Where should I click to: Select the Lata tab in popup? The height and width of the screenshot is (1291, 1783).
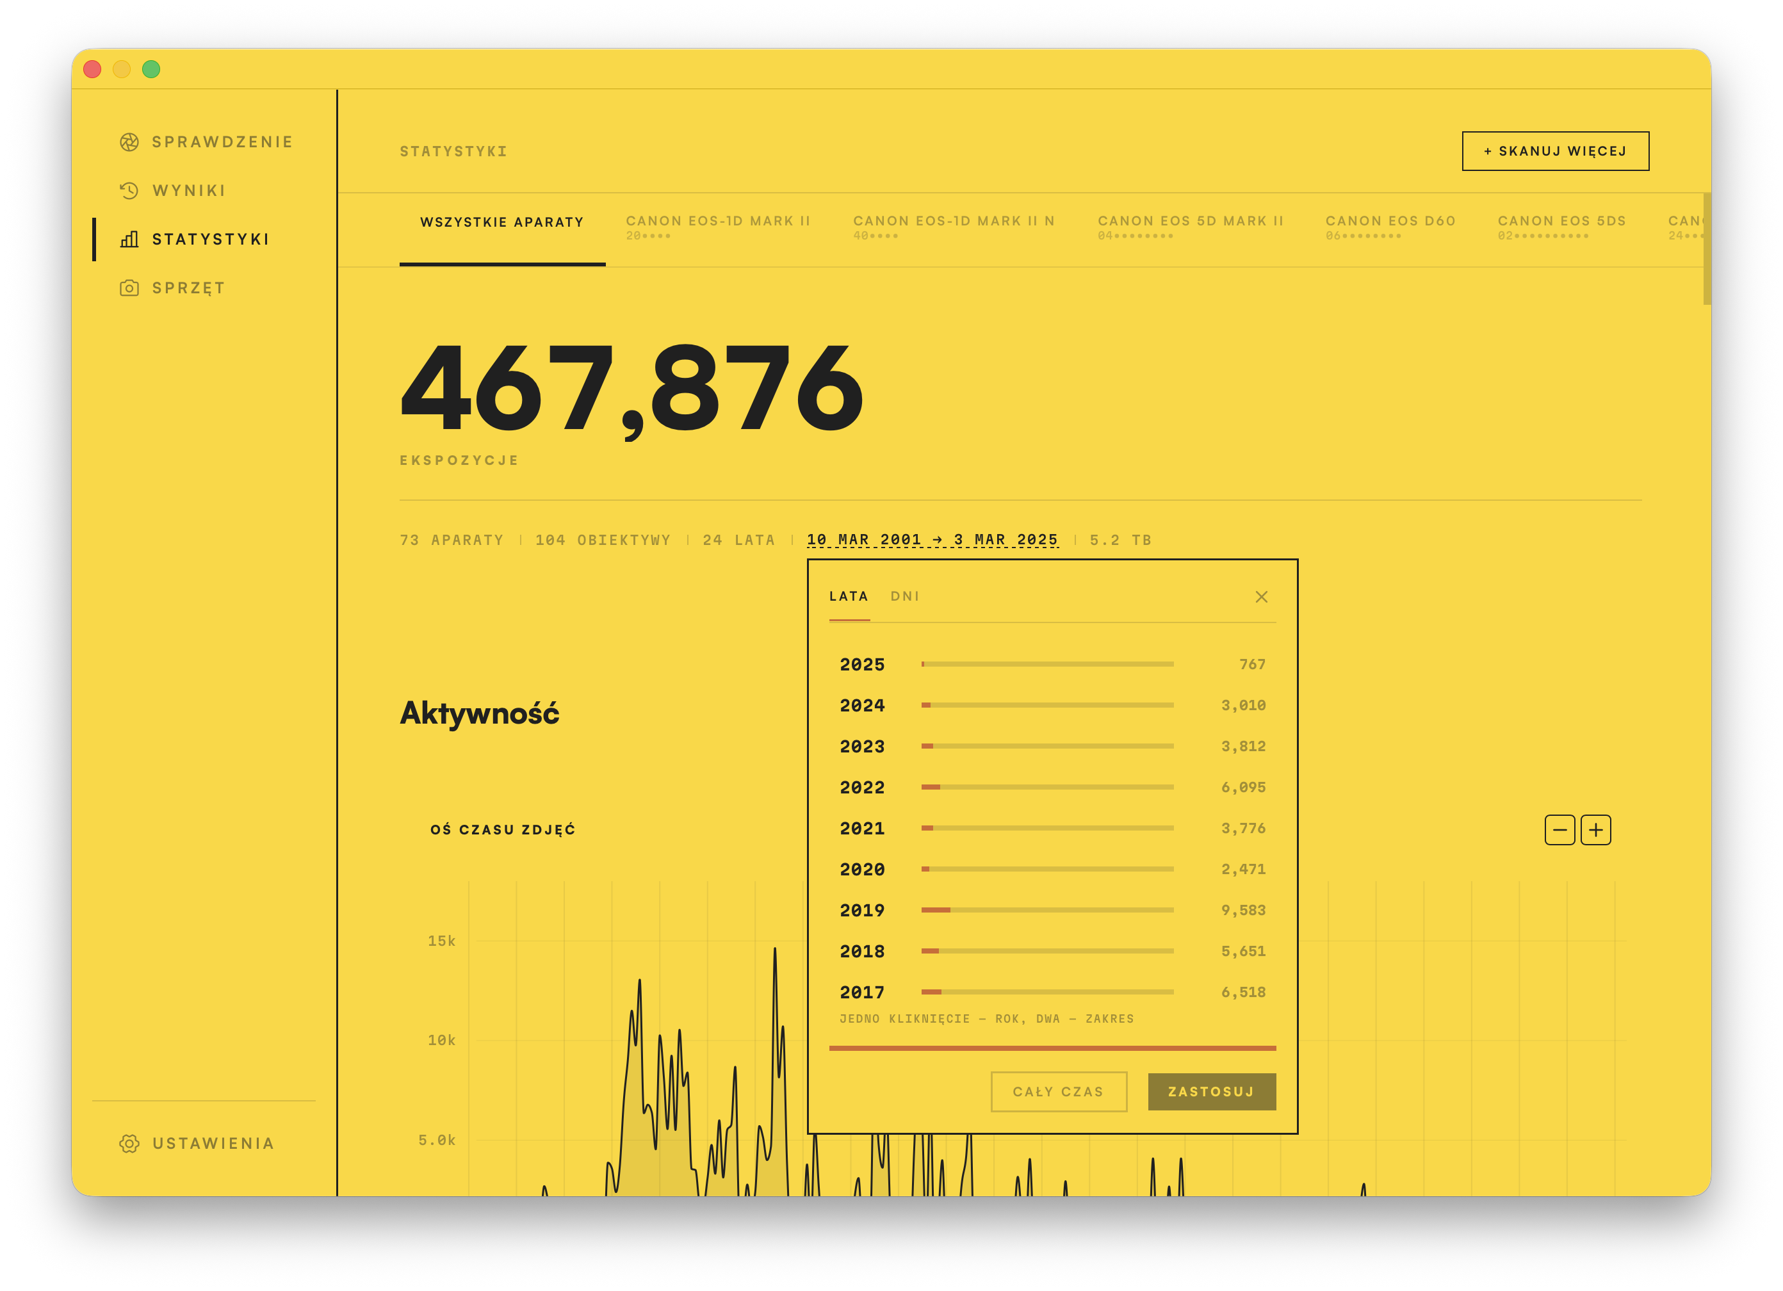click(849, 596)
